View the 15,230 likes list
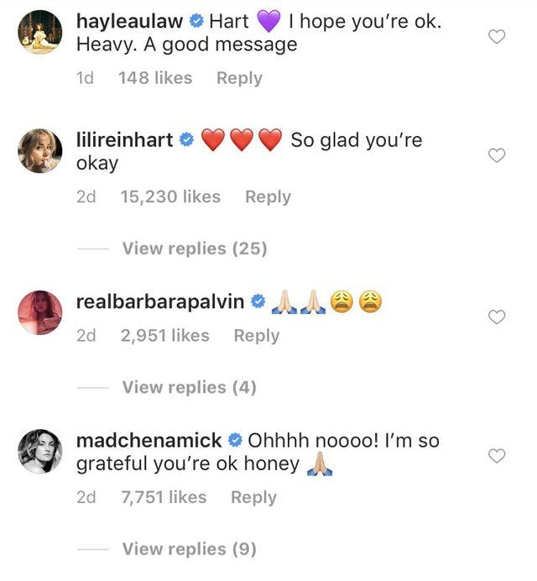Viewport: 537px width, 581px height. pyautogui.click(x=170, y=197)
